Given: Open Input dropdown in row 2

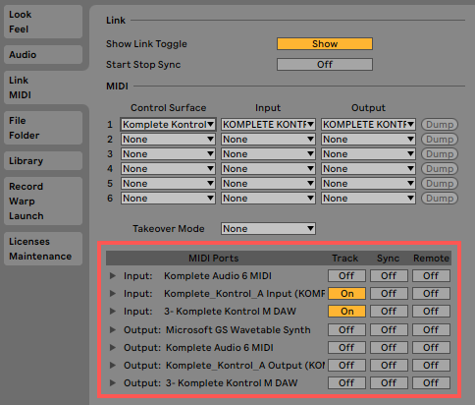Looking at the screenshot, I should click(268, 140).
